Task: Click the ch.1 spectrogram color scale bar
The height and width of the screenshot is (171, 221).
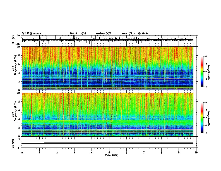Action: [x=202, y=72]
